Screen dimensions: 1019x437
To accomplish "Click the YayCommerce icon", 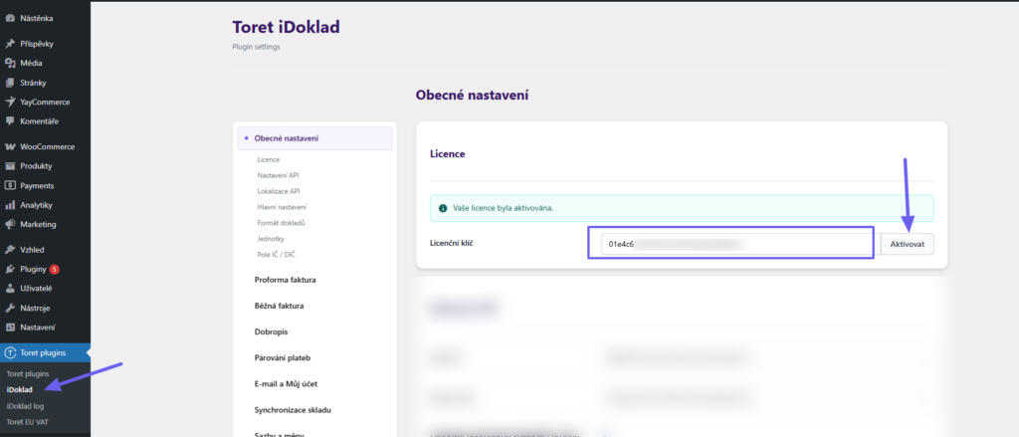I will click(x=10, y=103).
